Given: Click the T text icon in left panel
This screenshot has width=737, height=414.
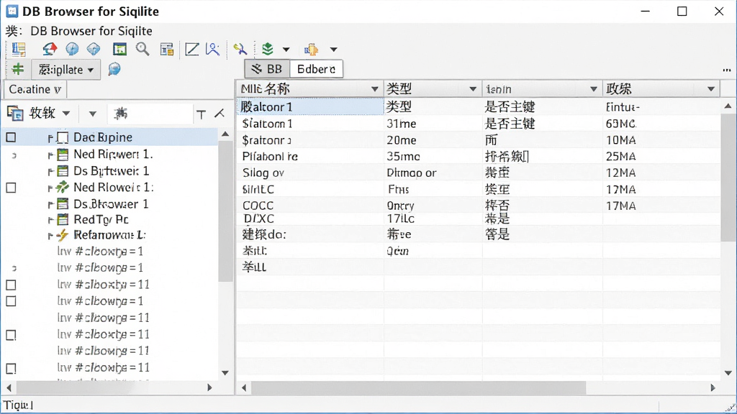Looking at the screenshot, I should point(202,114).
